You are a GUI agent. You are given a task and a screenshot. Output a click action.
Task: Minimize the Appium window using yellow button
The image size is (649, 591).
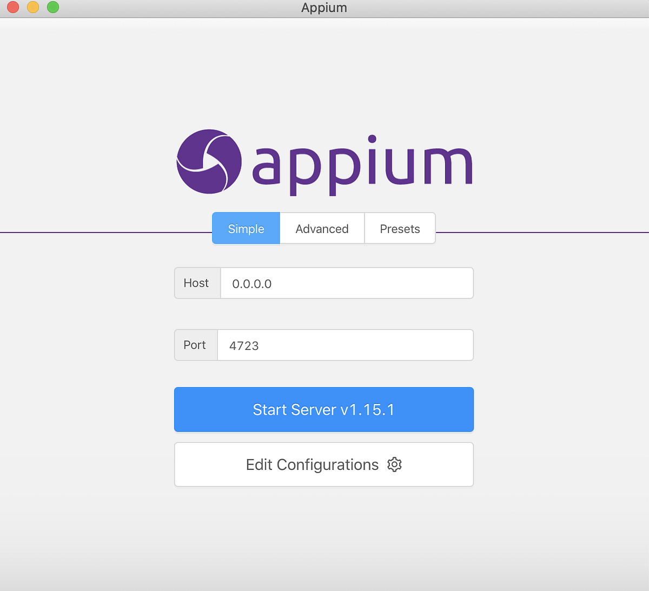click(32, 8)
